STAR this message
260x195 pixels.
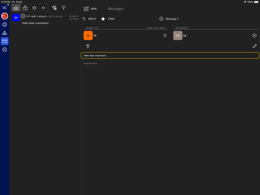point(108,19)
